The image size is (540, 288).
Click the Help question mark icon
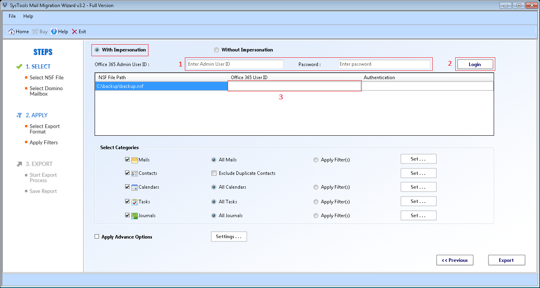coord(54,32)
